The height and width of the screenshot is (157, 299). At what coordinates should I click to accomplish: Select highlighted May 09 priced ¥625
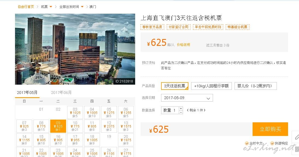pos(58,126)
